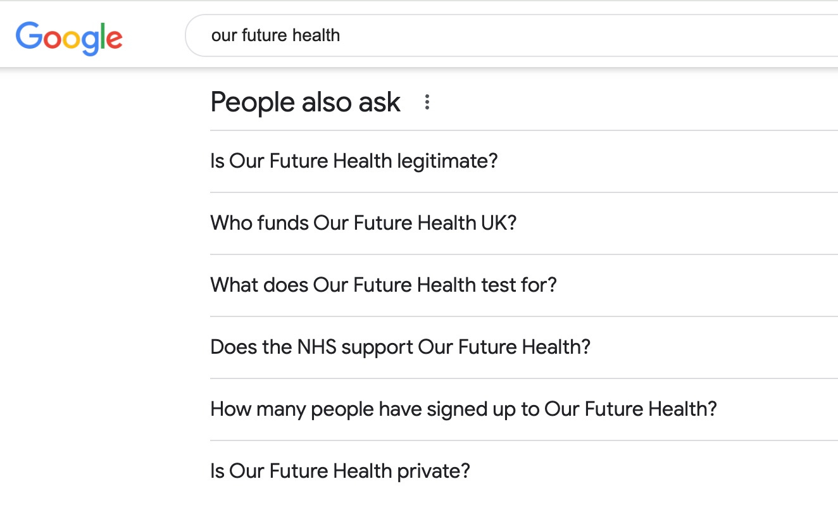
Task: Click the Google logo to go home
Action: click(x=69, y=38)
